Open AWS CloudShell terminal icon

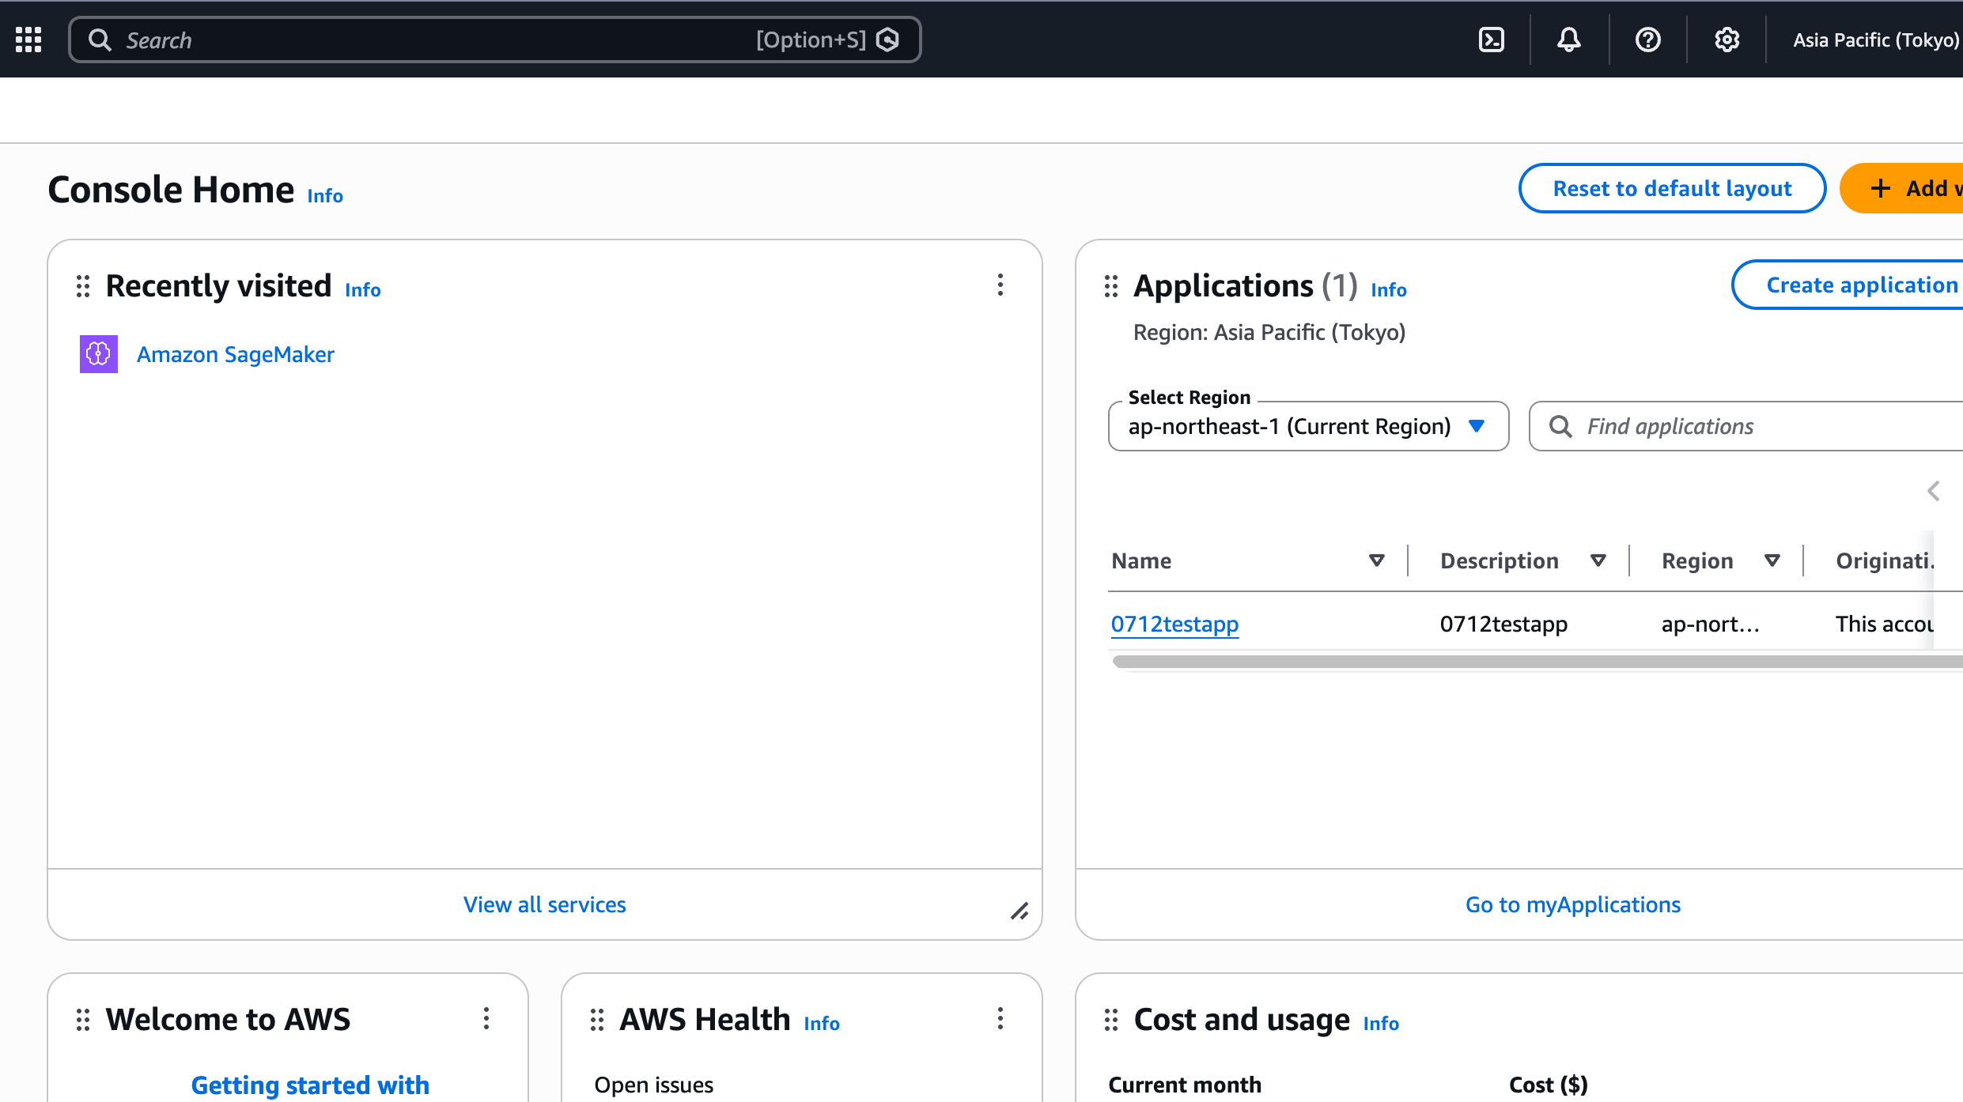(1491, 40)
